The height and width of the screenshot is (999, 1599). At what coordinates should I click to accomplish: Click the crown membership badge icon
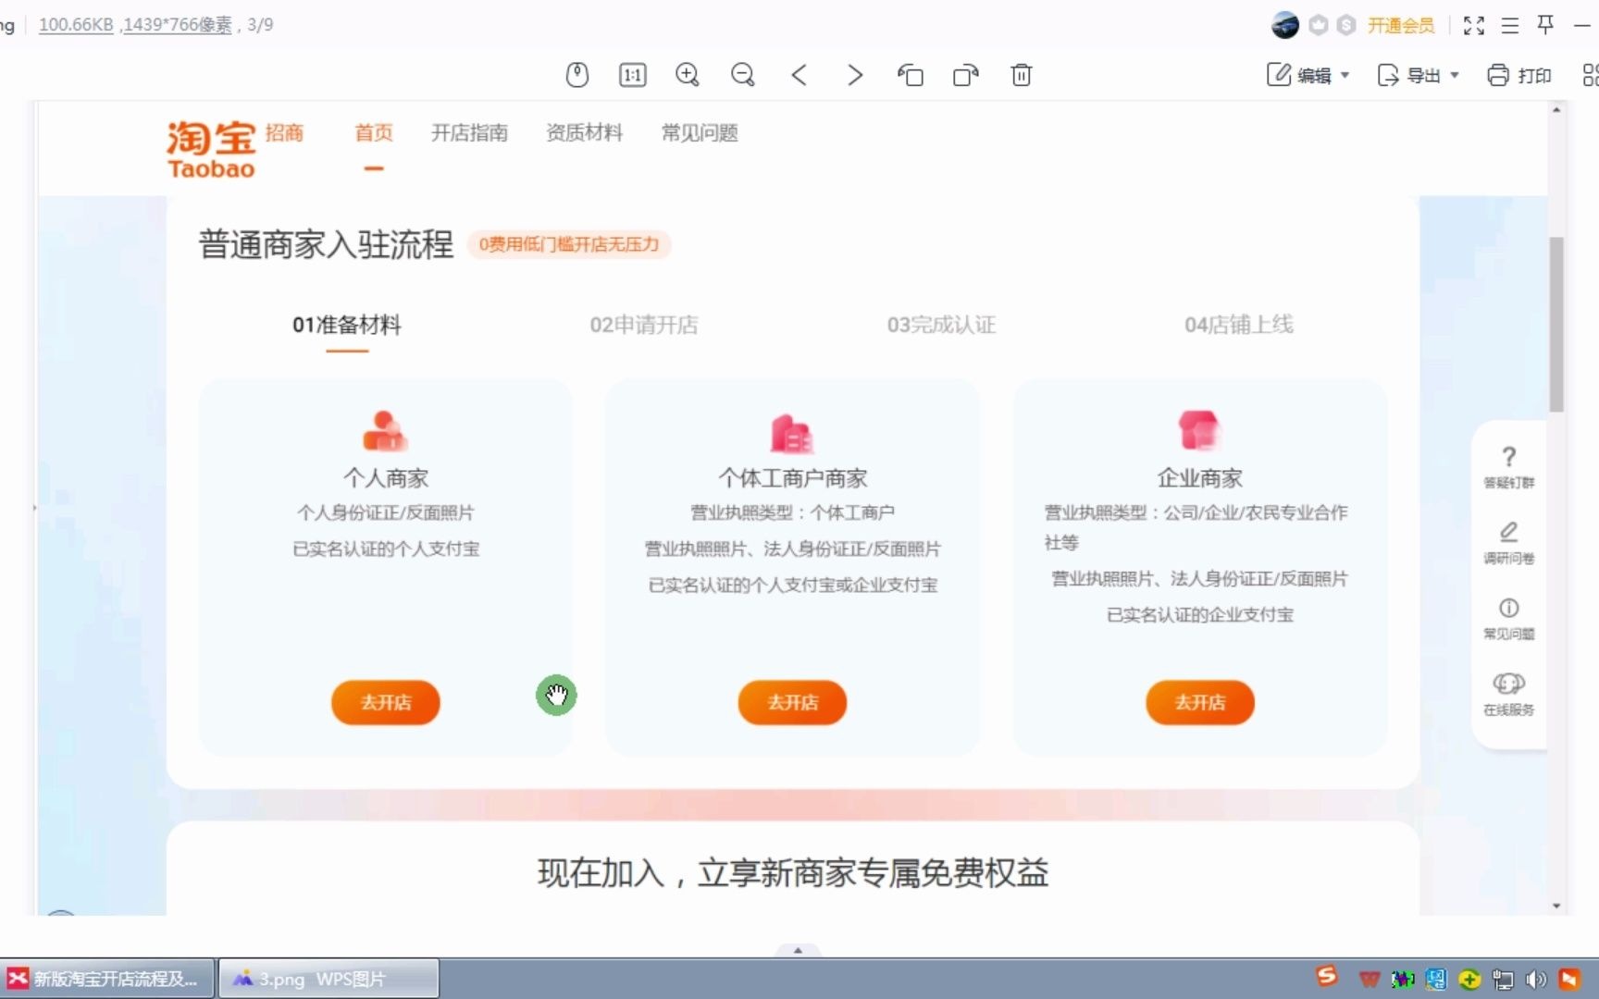(x=1319, y=25)
